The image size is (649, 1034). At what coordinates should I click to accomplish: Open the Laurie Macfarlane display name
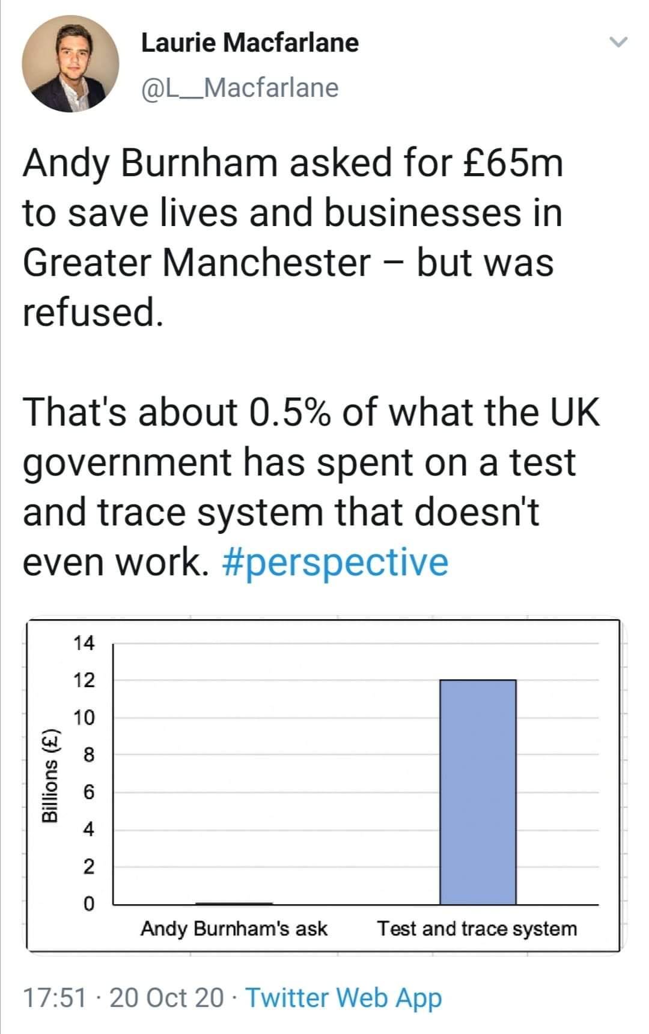click(x=249, y=43)
